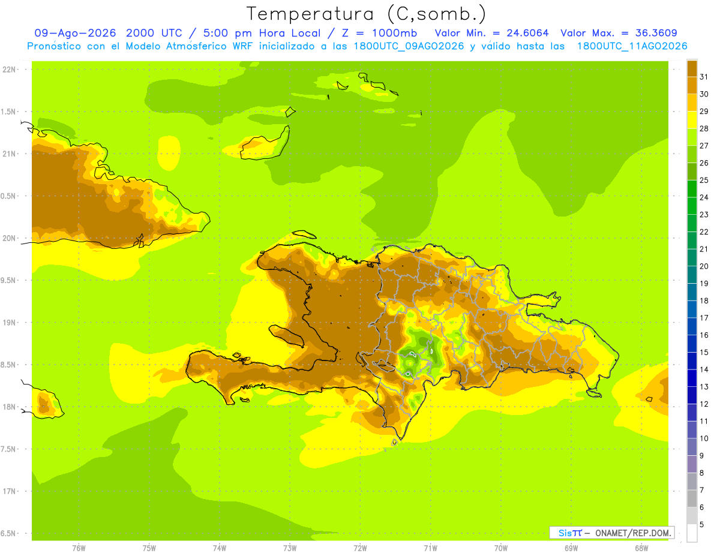Click the legend value "14"
720x556 pixels.
704,369
